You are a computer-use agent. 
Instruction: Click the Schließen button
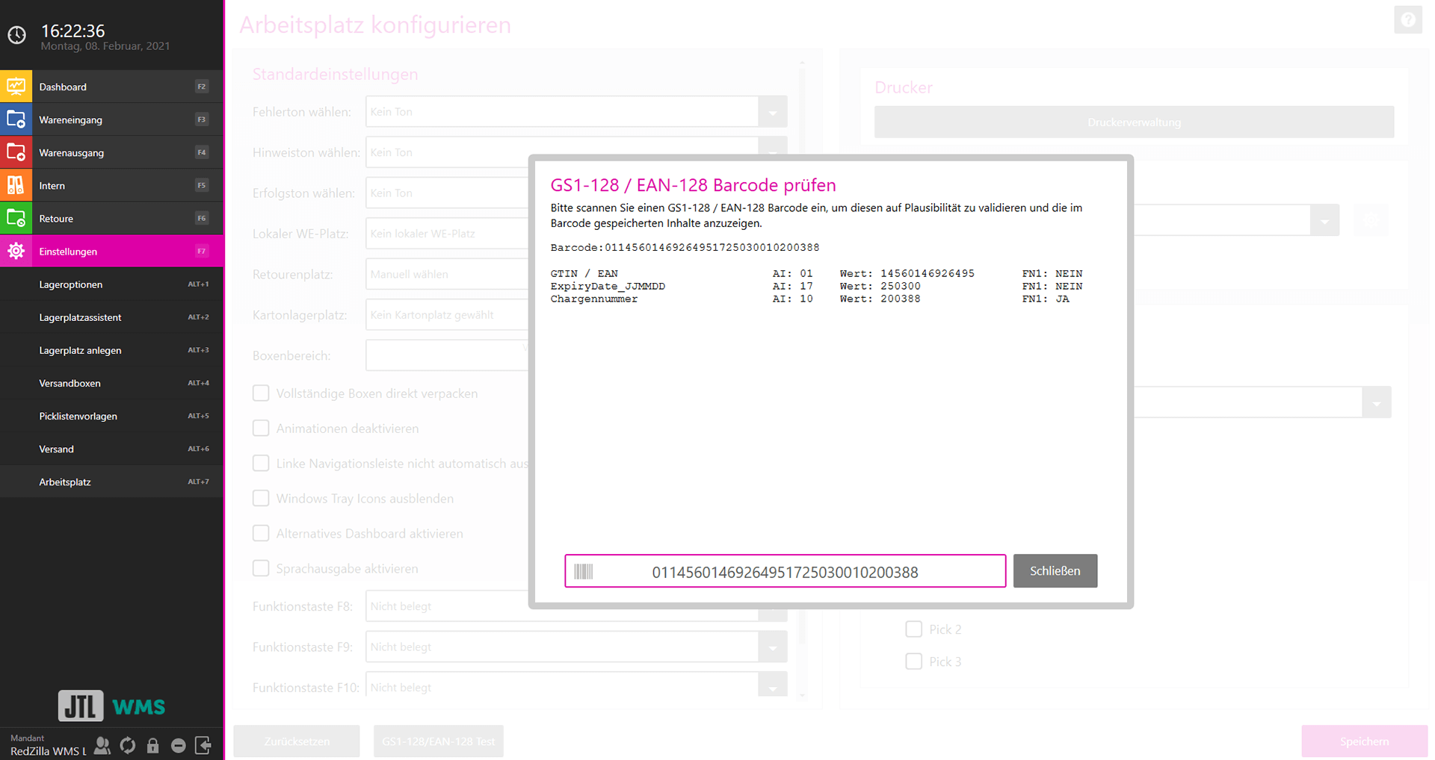pos(1055,571)
